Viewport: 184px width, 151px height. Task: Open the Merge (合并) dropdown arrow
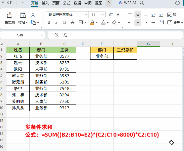click(182, 22)
